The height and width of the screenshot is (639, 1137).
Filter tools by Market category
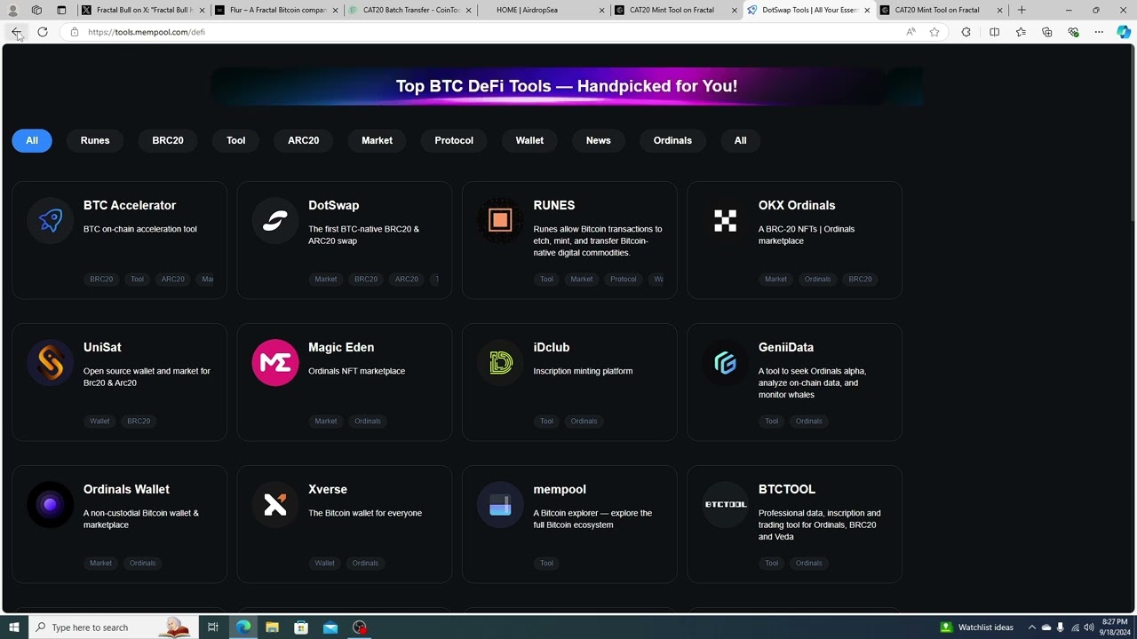pos(377,140)
